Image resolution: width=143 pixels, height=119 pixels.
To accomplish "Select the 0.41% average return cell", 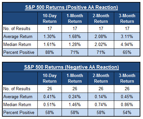I will coord(50,97).
